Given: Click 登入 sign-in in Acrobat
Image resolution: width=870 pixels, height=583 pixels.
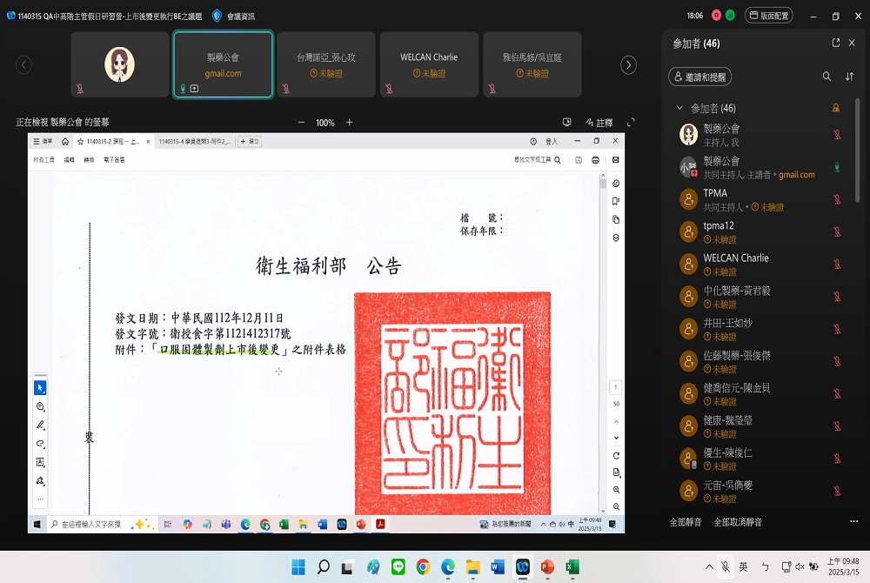Looking at the screenshot, I should coord(551,142).
